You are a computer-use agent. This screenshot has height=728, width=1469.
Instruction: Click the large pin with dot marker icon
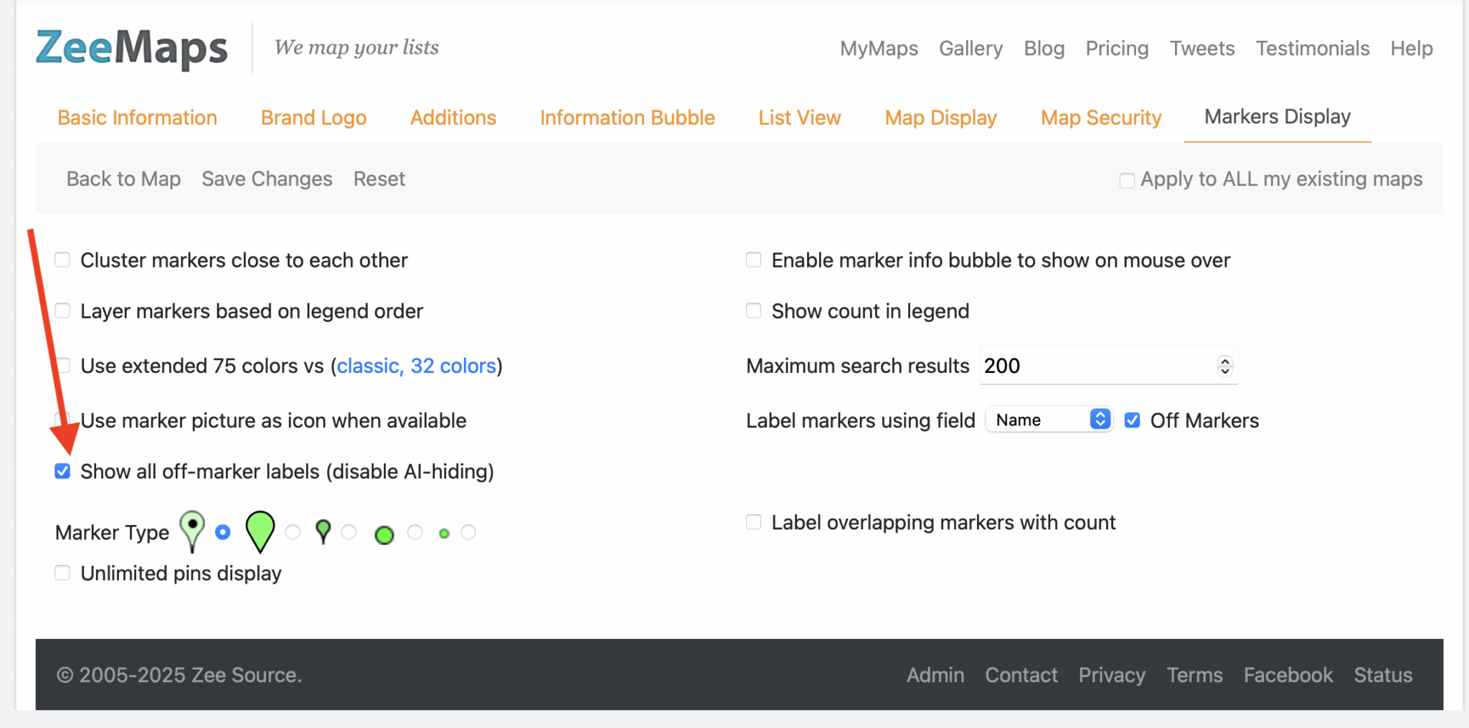(192, 531)
